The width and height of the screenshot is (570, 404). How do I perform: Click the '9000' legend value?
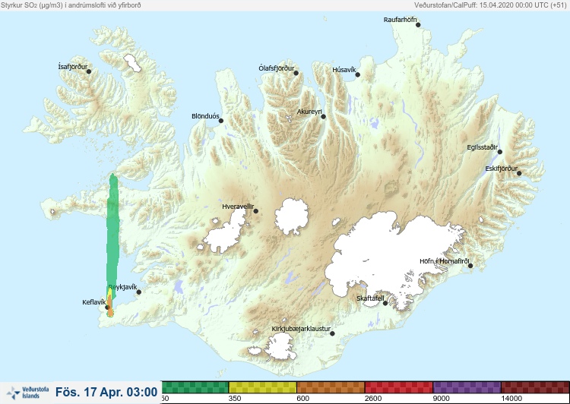pyautogui.click(x=441, y=399)
